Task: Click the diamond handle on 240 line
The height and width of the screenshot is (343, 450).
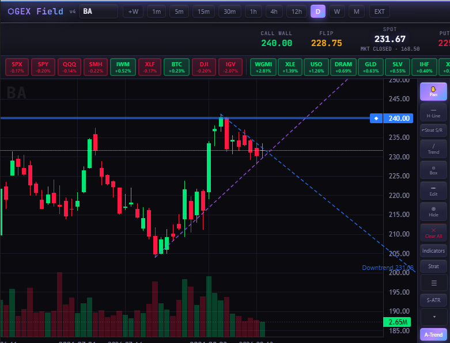Action: [376, 119]
